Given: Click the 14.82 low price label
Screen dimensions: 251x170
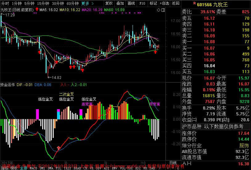Looking at the screenshot, I should [56, 77].
